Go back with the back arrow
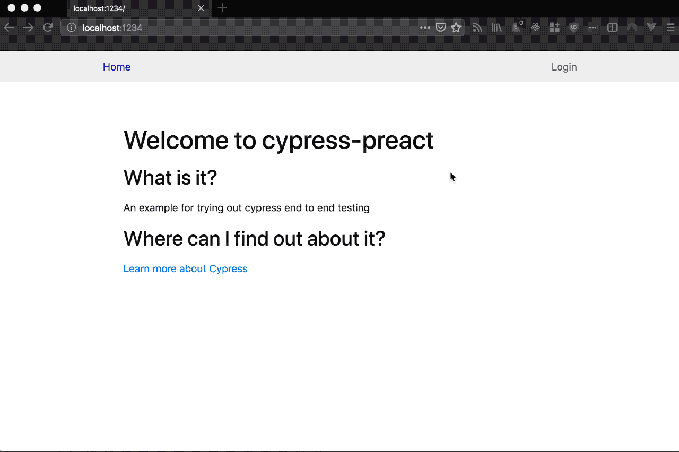 coord(9,28)
